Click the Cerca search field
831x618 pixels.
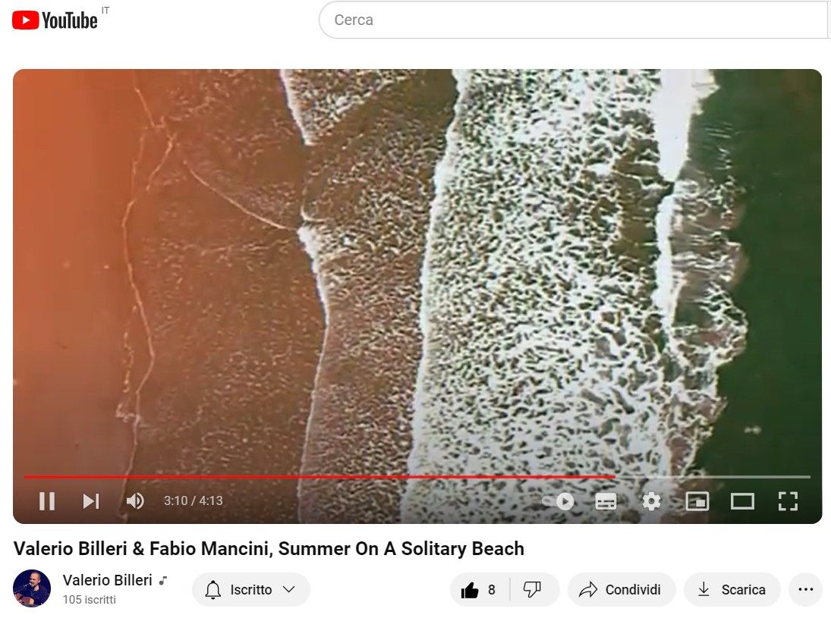tap(574, 20)
